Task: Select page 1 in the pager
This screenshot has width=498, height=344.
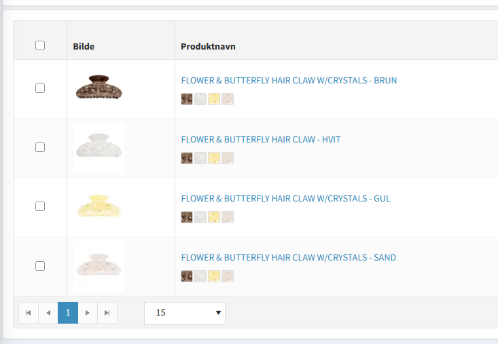Action: click(x=68, y=313)
